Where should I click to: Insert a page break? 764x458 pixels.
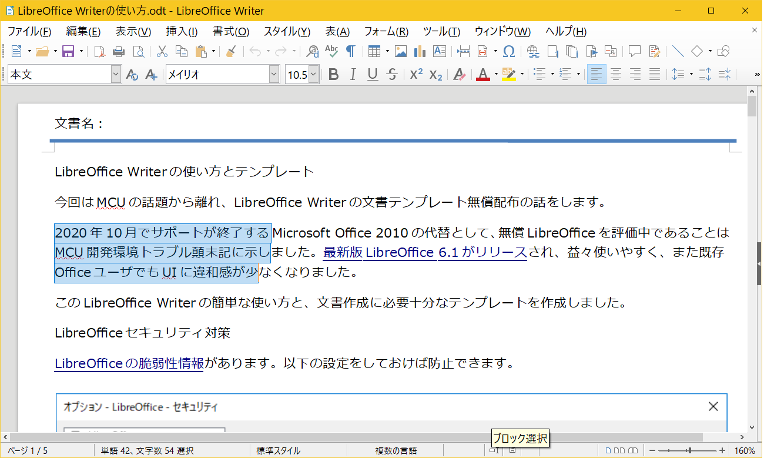click(464, 52)
